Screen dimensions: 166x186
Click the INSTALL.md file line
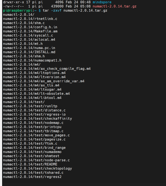pyautogui.click(x=29, y=52)
